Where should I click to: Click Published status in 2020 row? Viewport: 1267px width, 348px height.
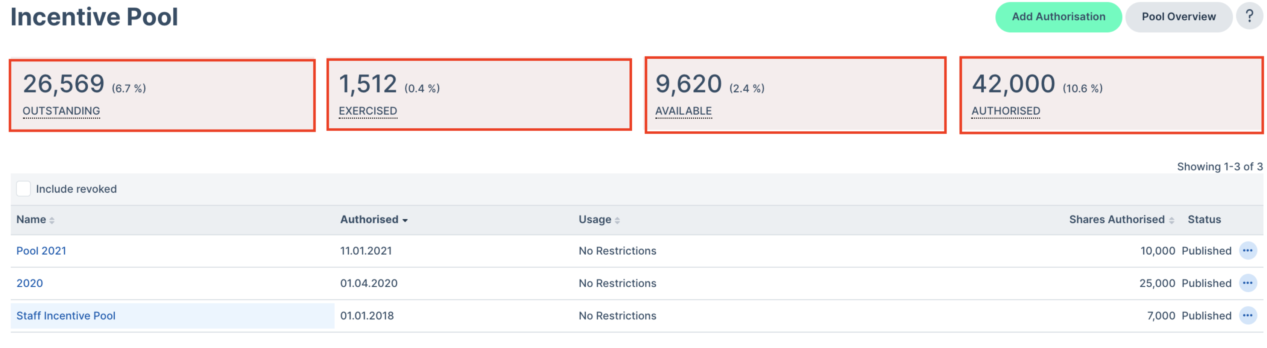[x=1206, y=284]
